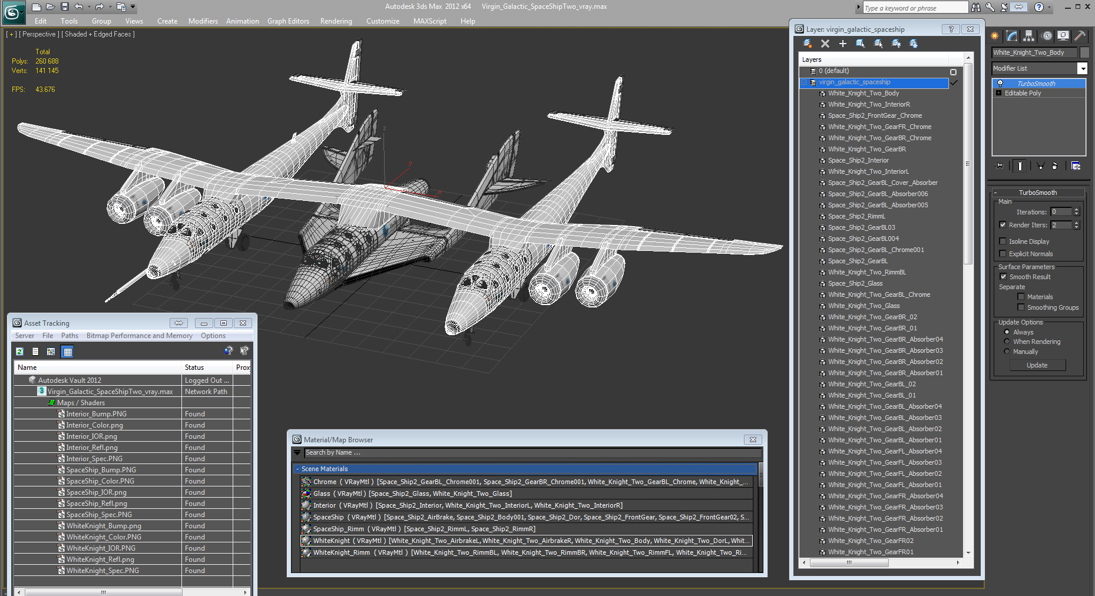Add selected objects to layer plus icon
Viewport: 1095px width, 596px height.
point(843,44)
